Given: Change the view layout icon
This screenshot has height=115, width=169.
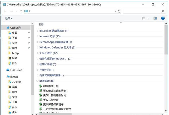Looking at the screenshot, I should coord(144,18).
